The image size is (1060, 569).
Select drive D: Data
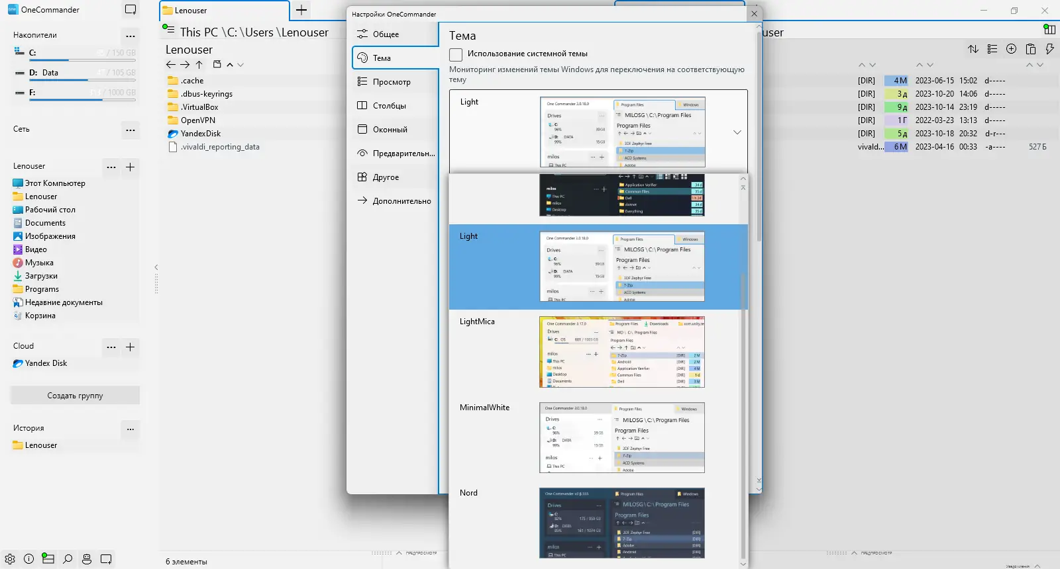coord(74,73)
